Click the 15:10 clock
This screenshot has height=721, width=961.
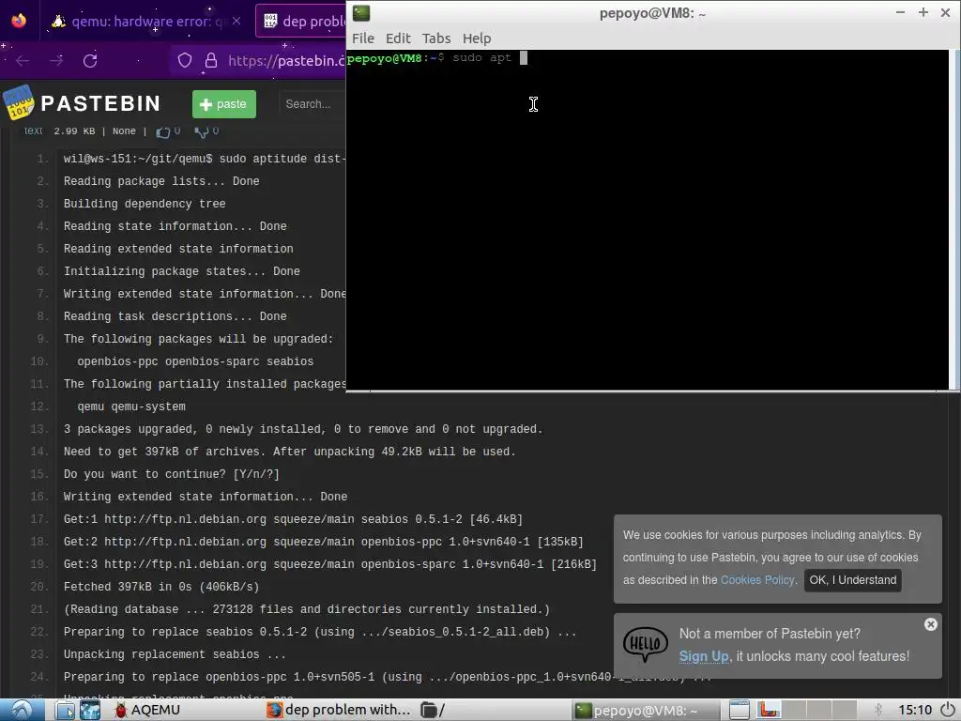915,710
